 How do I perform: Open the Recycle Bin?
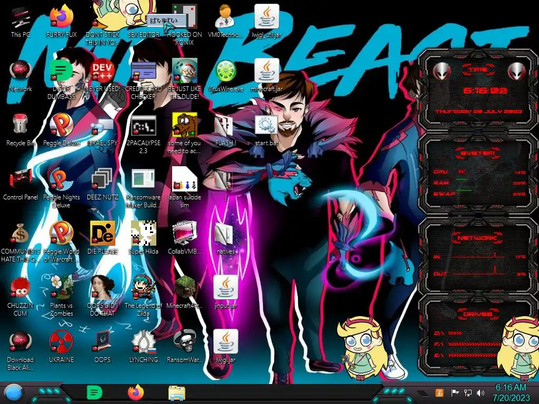pyautogui.click(x=21, y=130)
